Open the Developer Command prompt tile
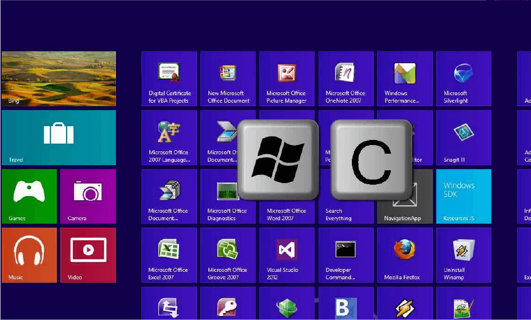531x320 pixels. click(346, 255)
